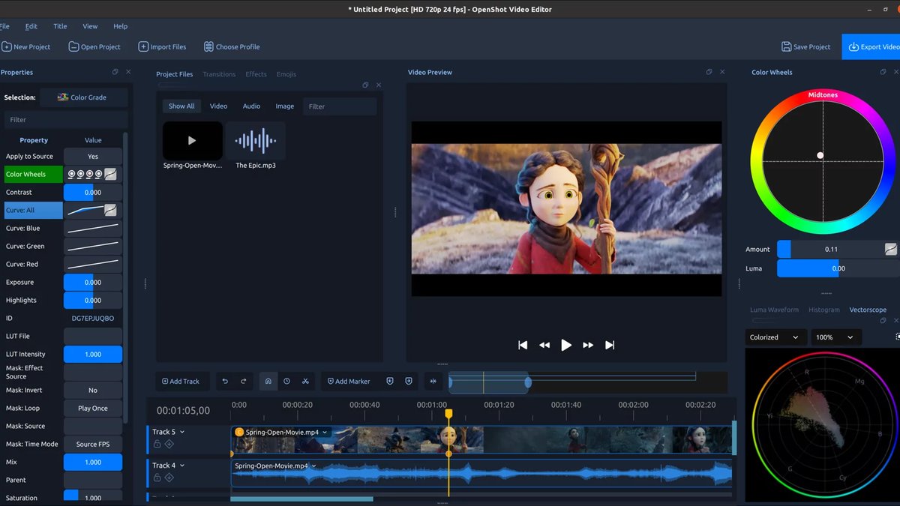
Task: Open the Help menu
Action: (x=120, y=26)
